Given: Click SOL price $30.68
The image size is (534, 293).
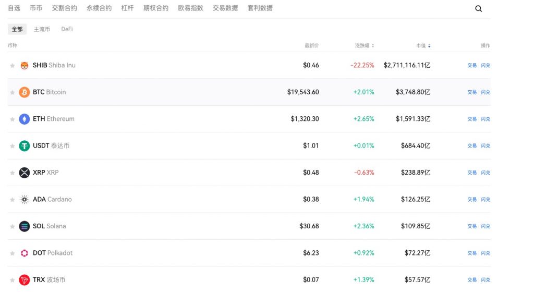Looking at the screenshot, I should [x=309, y=226].
